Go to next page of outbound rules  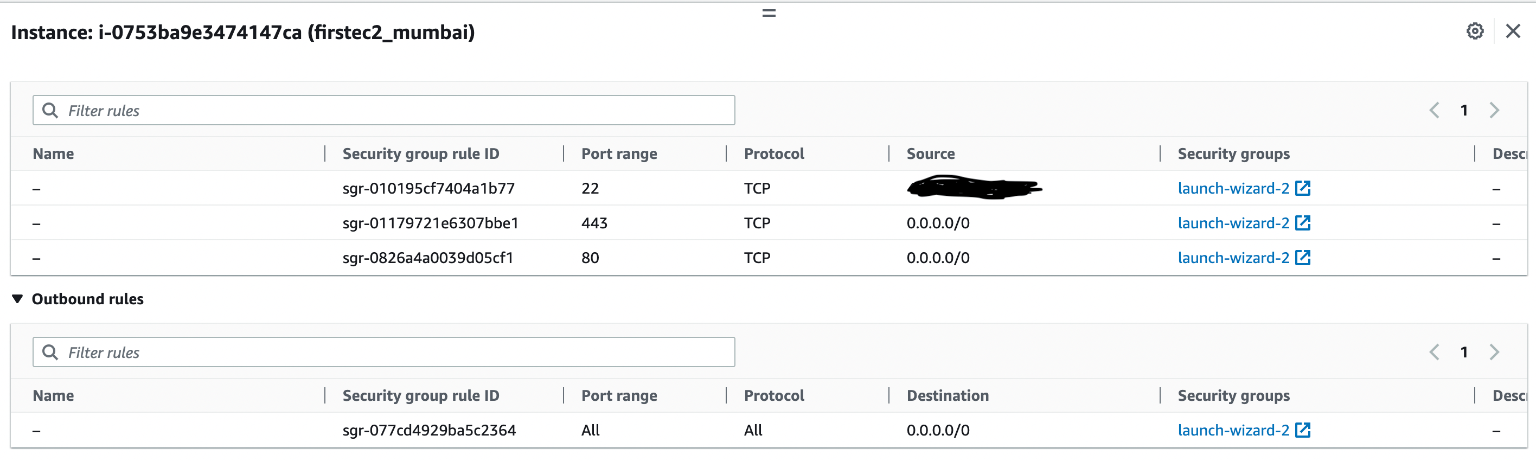pyautogui.click(x=1494, y=353)
